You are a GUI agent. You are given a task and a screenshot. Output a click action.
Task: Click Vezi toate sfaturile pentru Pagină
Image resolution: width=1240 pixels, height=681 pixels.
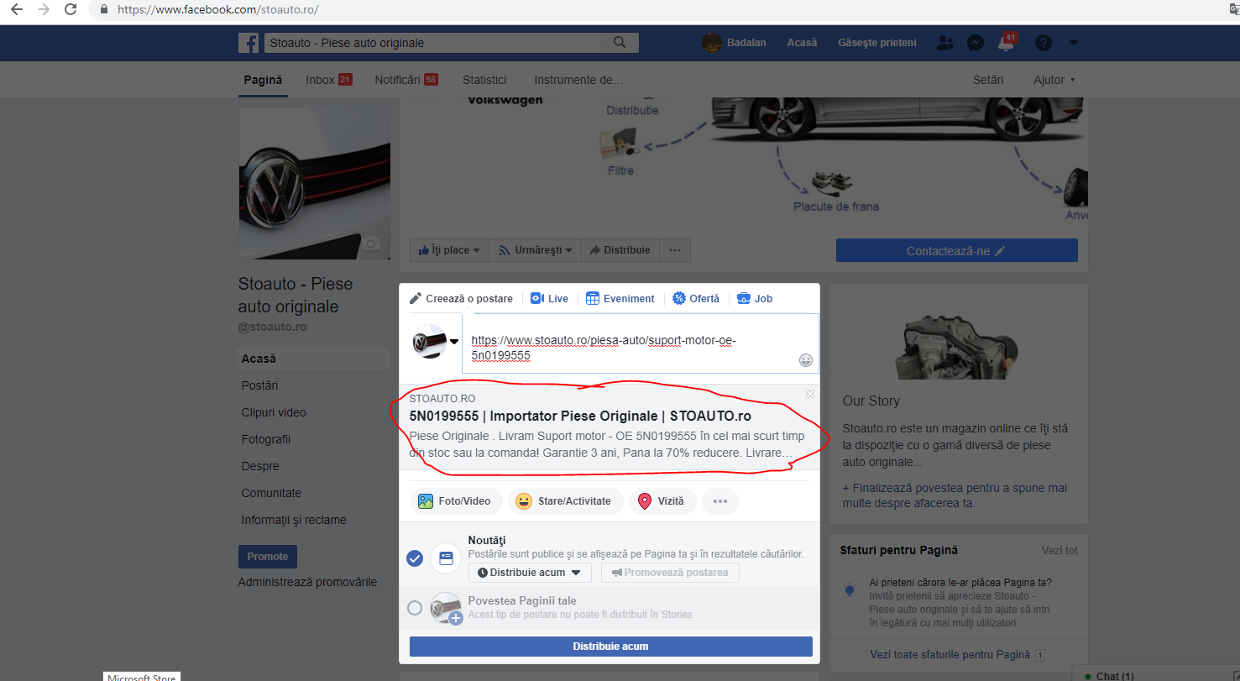[950, 655]
